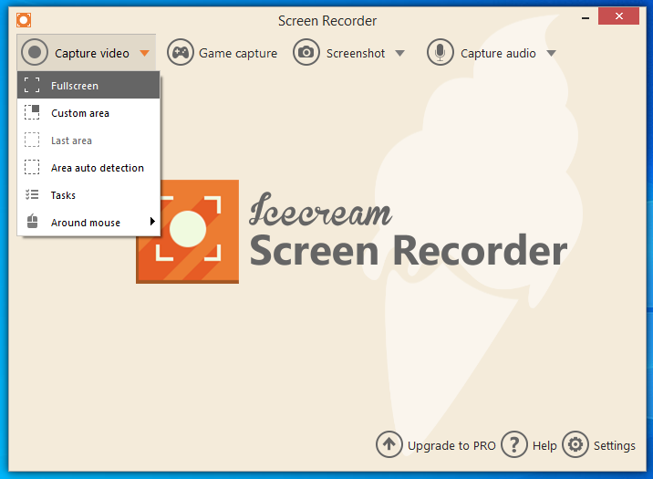Image resolution: width=653 pixels, height=479 pixels.
Task: Choose Custom area menu option
Action: click(80, 113)
